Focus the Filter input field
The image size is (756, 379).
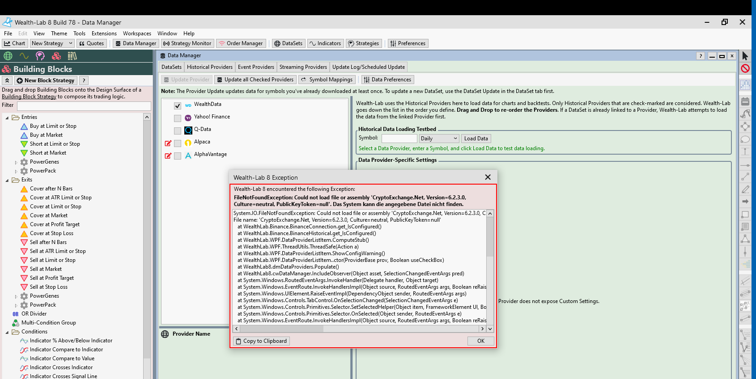click(x=84, y=106)
